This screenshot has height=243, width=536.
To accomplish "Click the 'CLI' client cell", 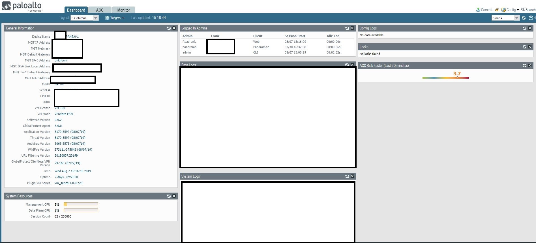I will coord(256,52).
